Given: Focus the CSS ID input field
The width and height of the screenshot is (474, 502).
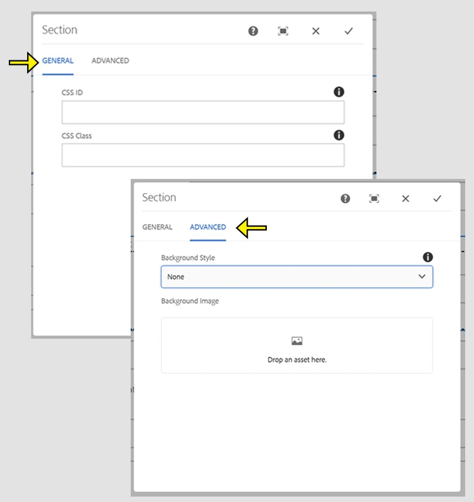Looking at the screenshot, I should point(203,112).
